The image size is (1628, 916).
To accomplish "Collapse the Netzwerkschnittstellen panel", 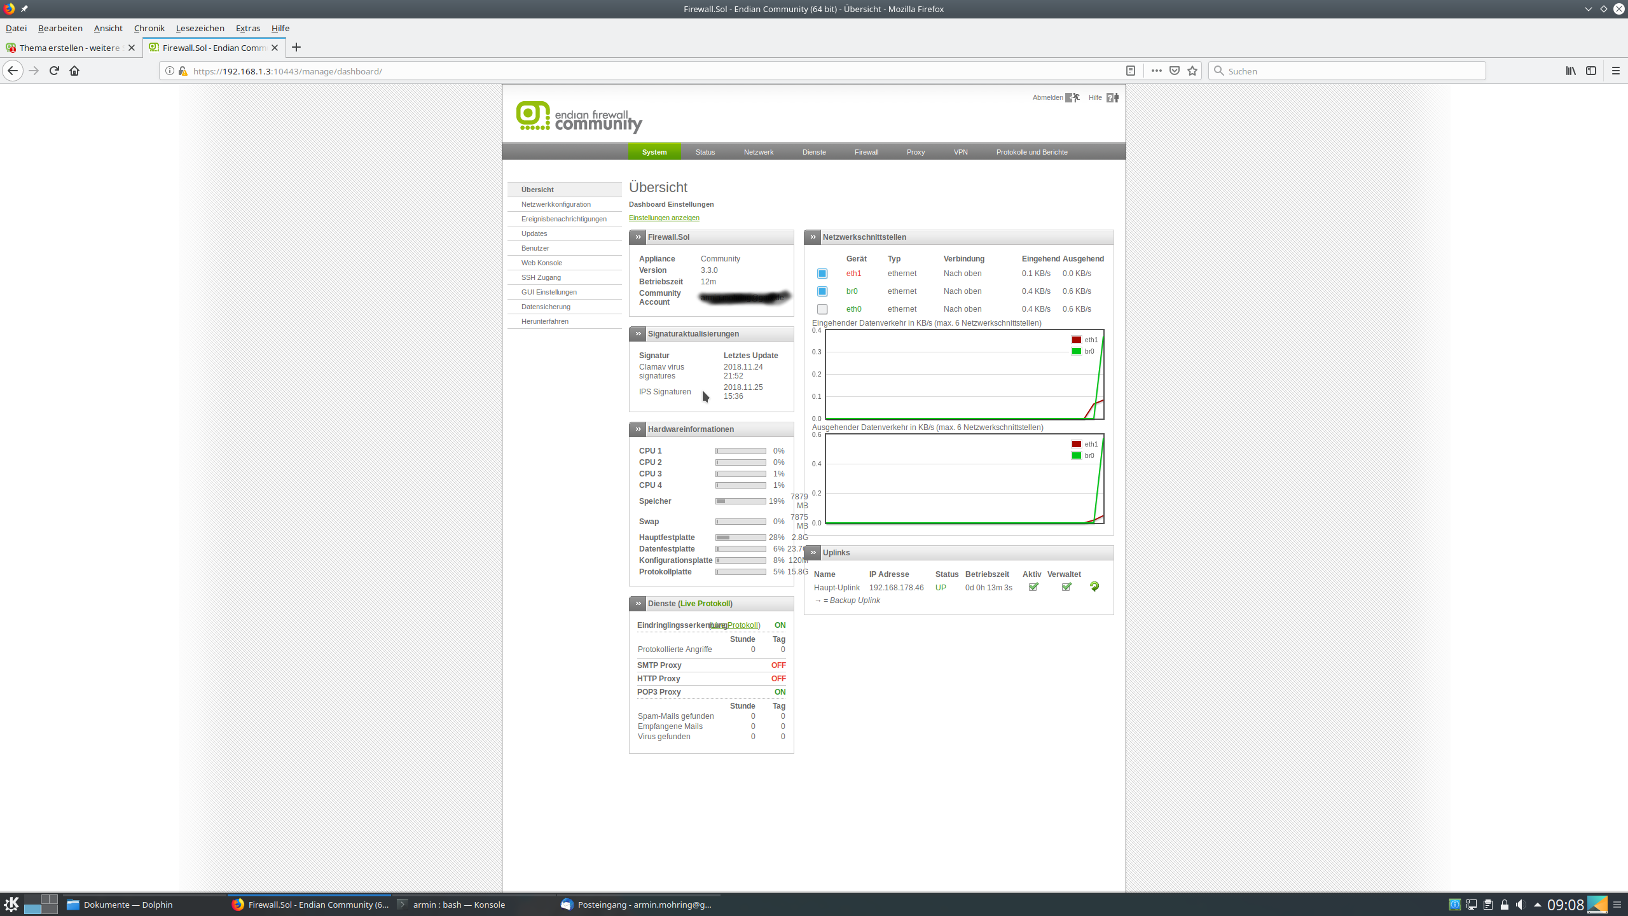I will pos(813,237).
